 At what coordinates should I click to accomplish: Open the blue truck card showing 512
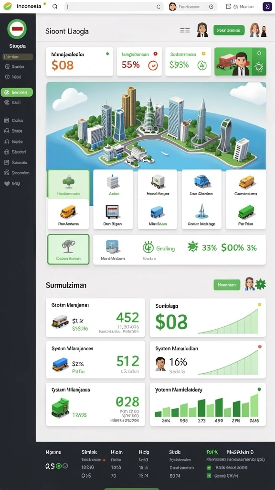95,360
